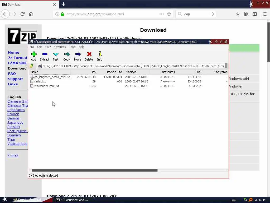Click the search go arrow
Viewport: 270px width, 203px height.
pyautogui.click(x=212, y=14)
